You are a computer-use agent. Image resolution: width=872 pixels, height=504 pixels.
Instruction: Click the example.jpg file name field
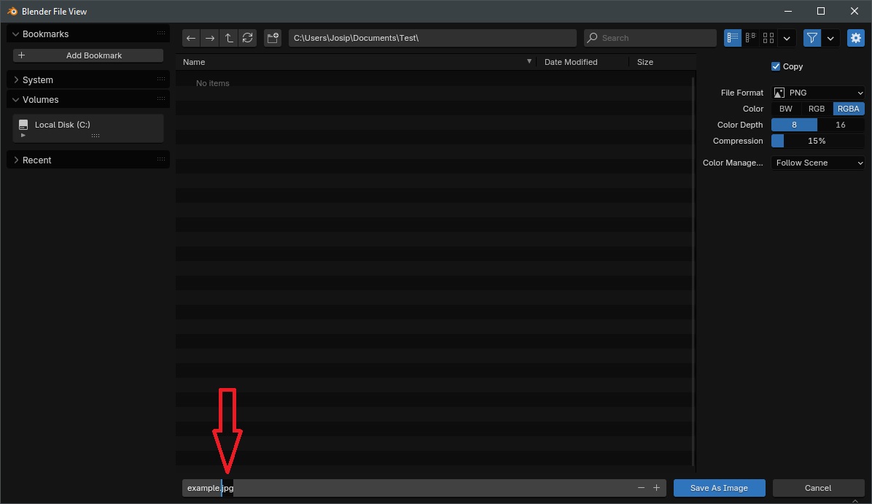point(424,488)
